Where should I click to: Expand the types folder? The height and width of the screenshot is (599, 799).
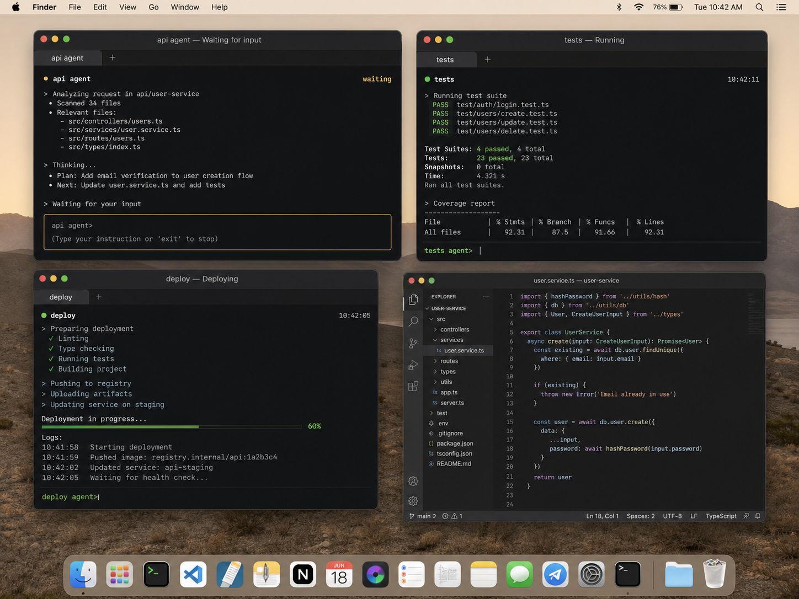[x=435, y=372]
